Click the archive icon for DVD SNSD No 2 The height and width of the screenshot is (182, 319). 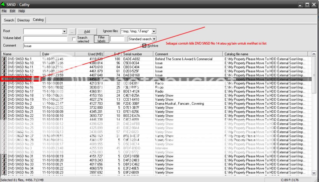pos(4,104)
